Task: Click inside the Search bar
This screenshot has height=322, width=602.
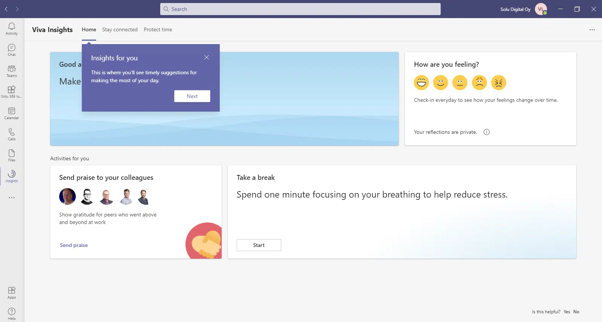Action: [x=300, y=9]
